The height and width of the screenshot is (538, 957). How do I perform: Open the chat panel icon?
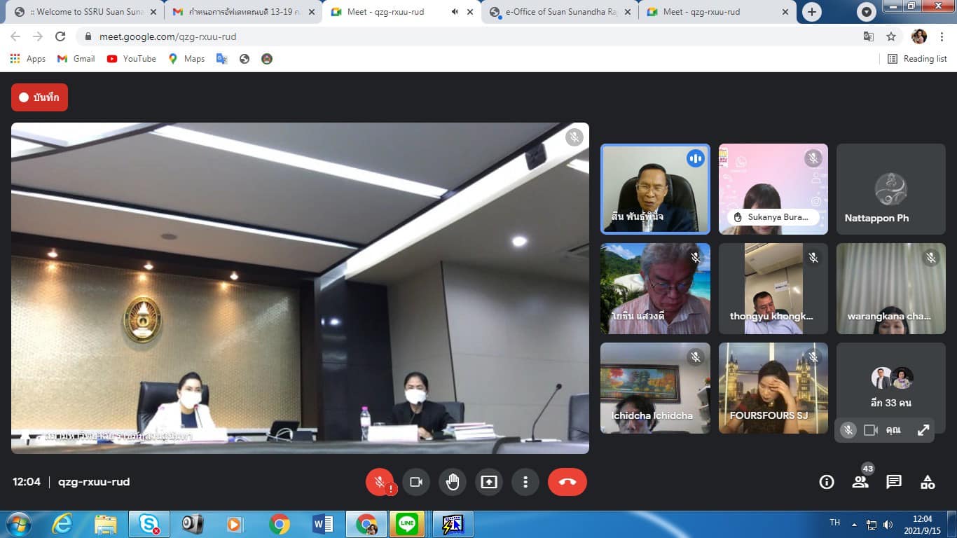(x=894, y=482)
